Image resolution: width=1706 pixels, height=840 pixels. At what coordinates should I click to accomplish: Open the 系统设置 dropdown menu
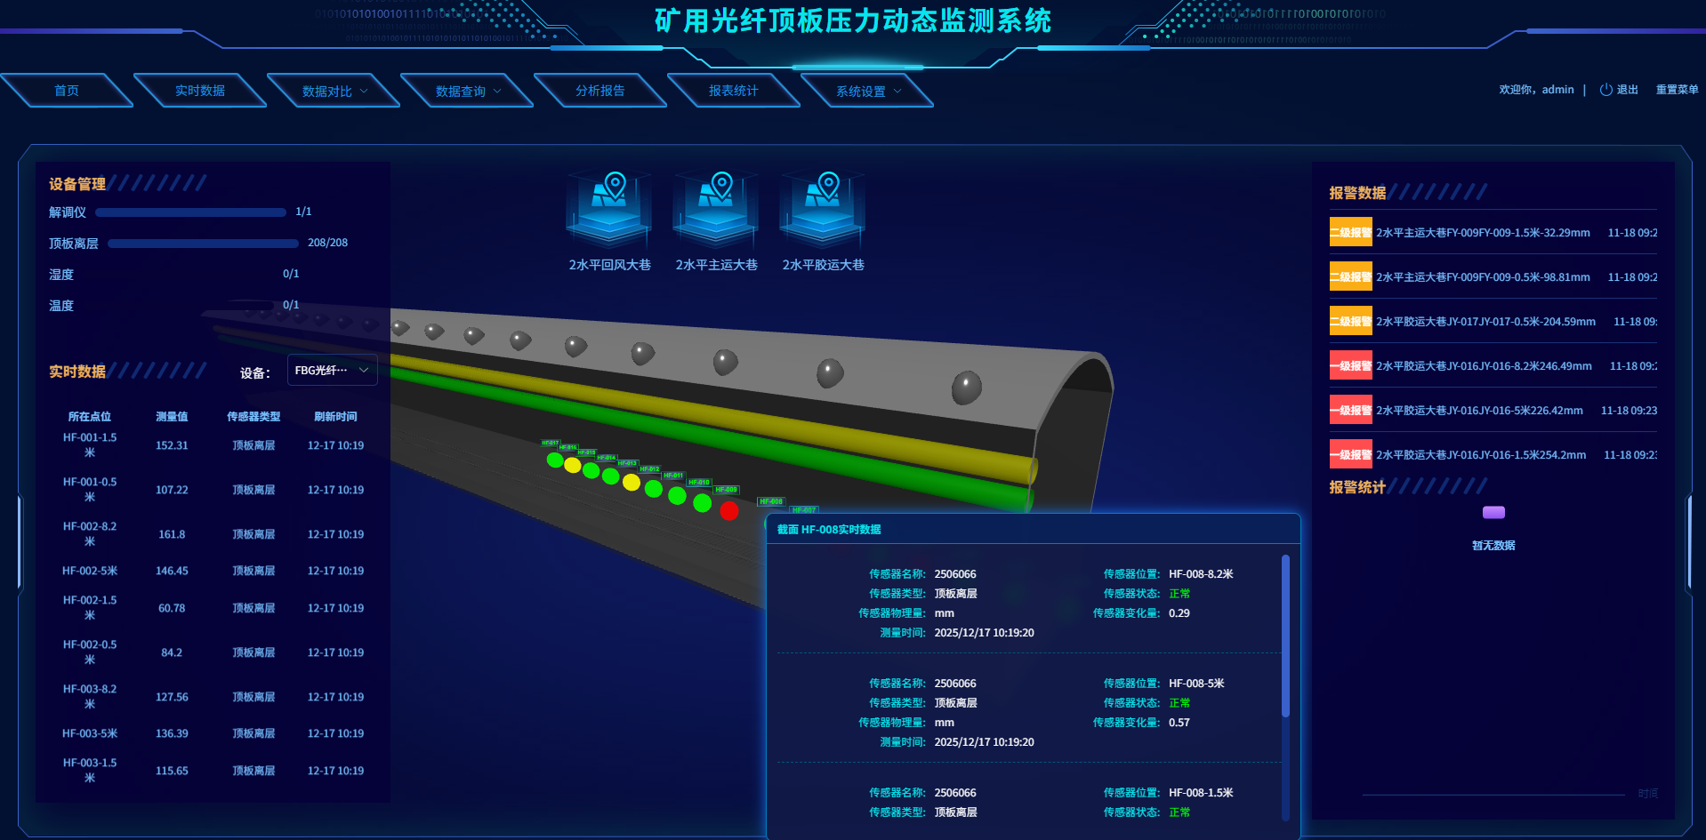[868, 91]
